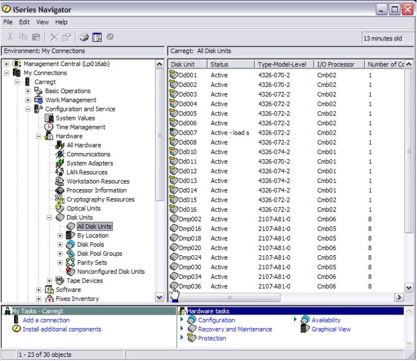Click the Print toolbar icon
Screen dimensions: 417x361
84,37
